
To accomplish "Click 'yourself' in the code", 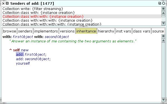I will click(23, 64).
